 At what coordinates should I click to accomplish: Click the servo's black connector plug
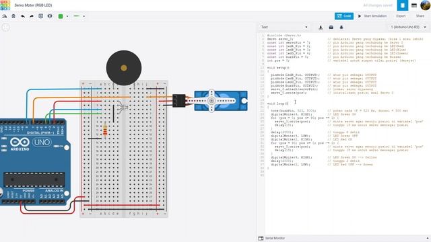click(179, 101)
